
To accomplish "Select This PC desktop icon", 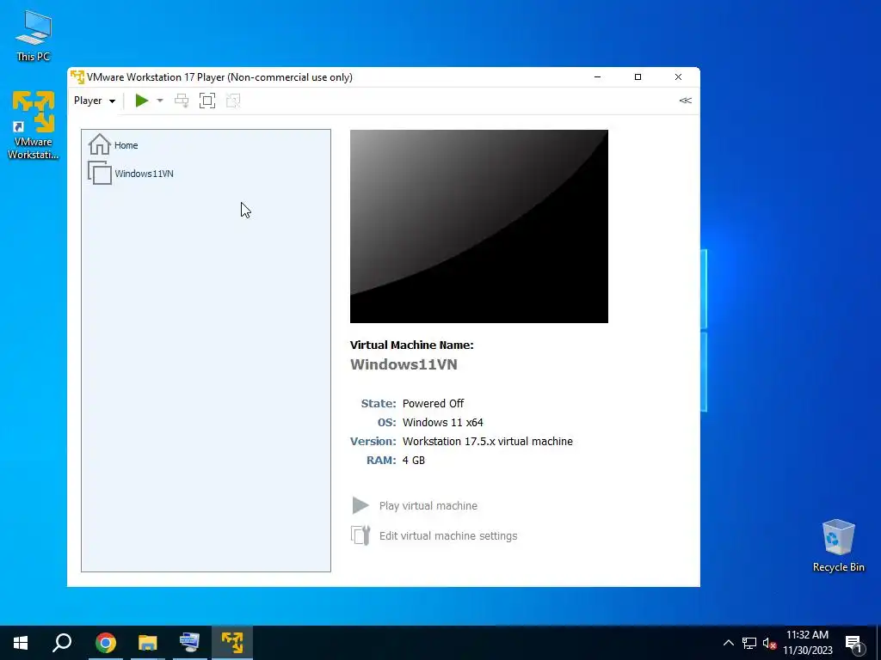I will [x=34, y=35].
